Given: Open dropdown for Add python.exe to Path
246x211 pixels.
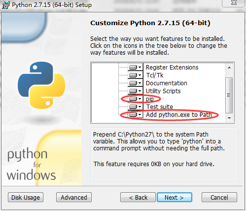Looking at the screenshot, I should coord(135,114).
